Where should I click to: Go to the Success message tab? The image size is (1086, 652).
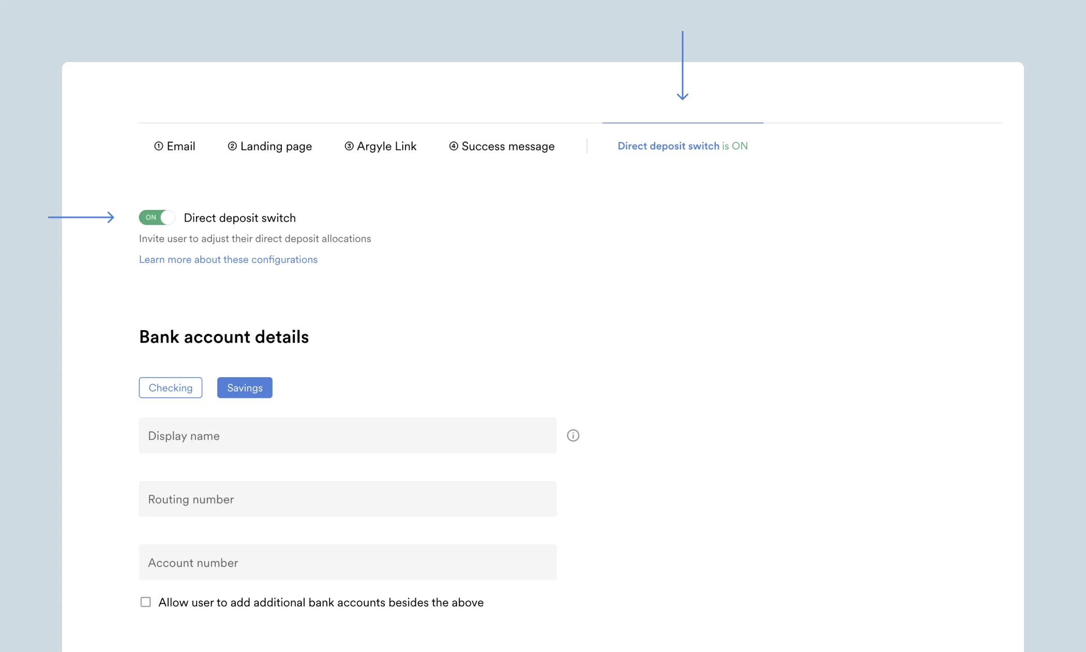tap(502, 146)
